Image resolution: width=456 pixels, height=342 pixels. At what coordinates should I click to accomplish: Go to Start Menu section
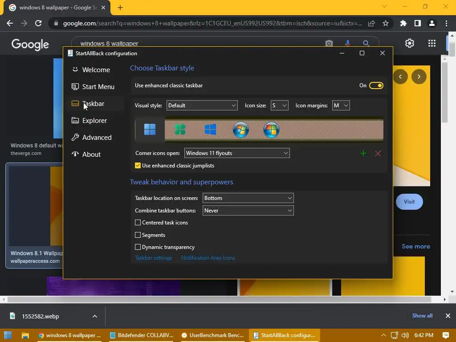pos(96,87)
